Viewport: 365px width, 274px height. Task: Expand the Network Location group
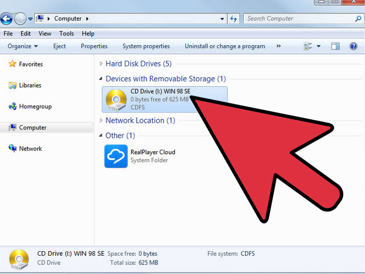pos(101,121)
